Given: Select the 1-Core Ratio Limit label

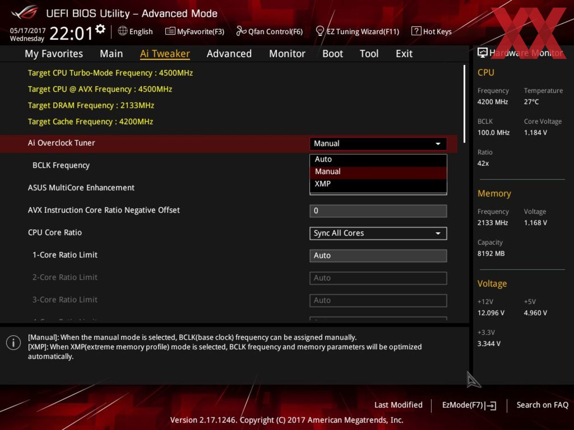Looking at the screenshot, I should coord(65,255).
